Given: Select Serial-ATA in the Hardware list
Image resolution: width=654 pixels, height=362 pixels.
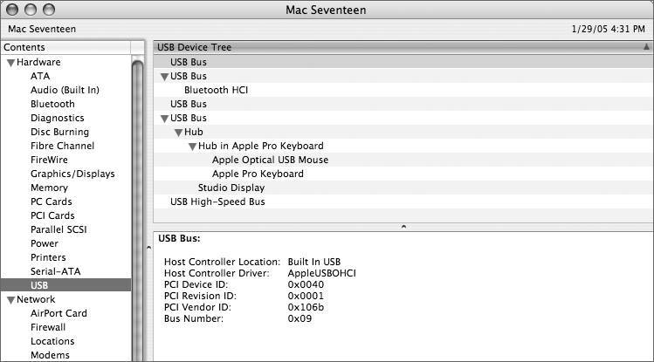Looking at the screenshot, I should pyautogui.click(x=56, y=271).
